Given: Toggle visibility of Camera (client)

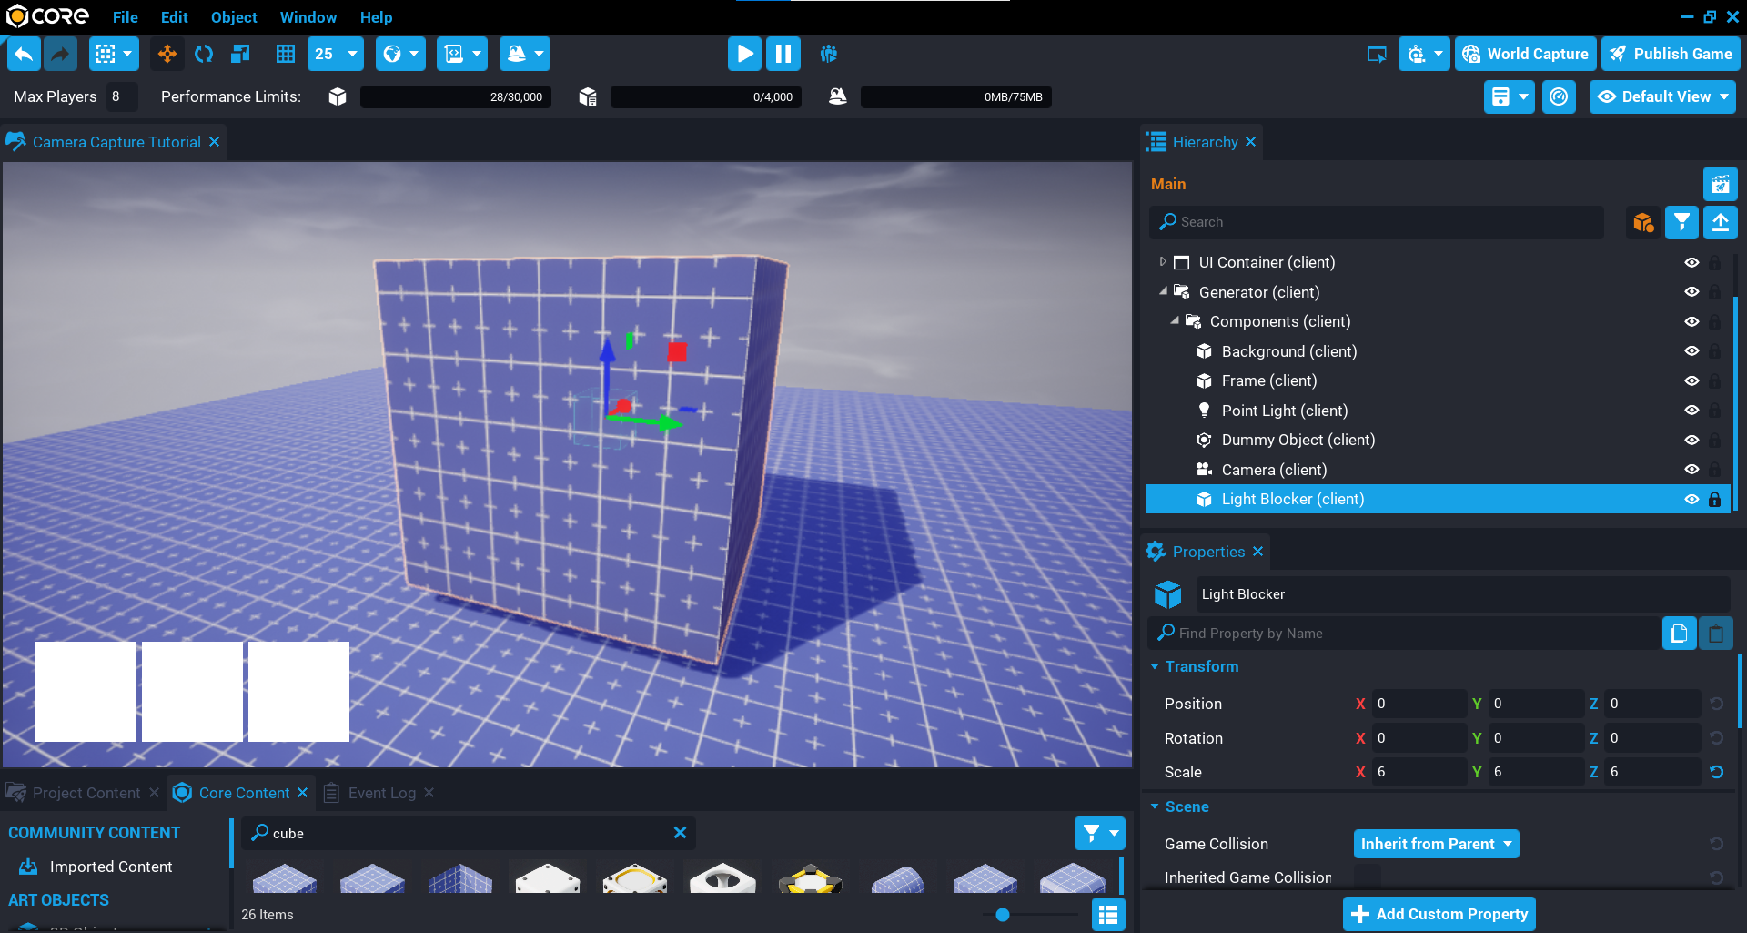Looking at the screenshot, I should coord(1691,470).
